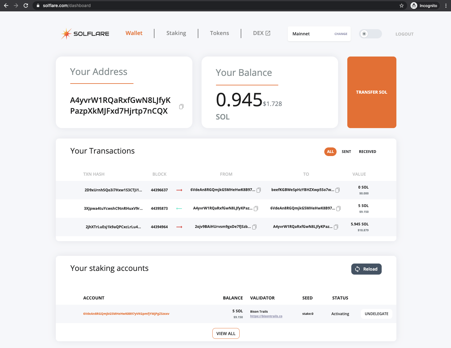Open the Staking tab
This screenshot has height=348, width=451.
tap(176, 33)
